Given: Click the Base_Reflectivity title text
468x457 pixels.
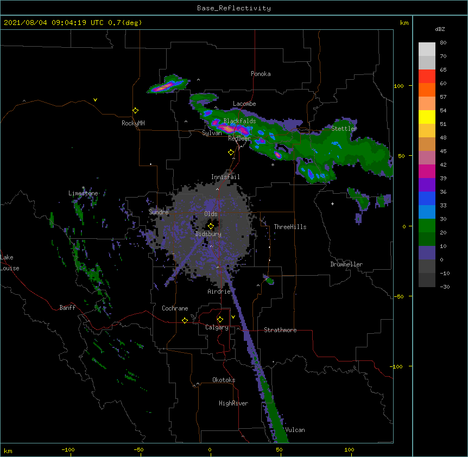Looking at the screenshot, I should click(234, 8).
